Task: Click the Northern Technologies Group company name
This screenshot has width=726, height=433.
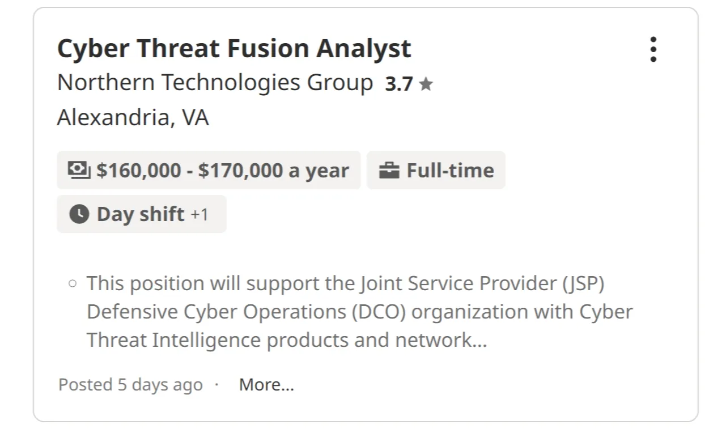Action: pyautogui.click(x=215, y=83)
